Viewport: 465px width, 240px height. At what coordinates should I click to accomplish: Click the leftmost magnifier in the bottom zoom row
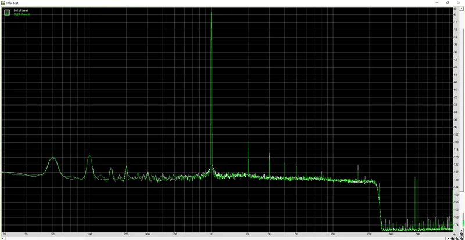(x=453, y=238)
